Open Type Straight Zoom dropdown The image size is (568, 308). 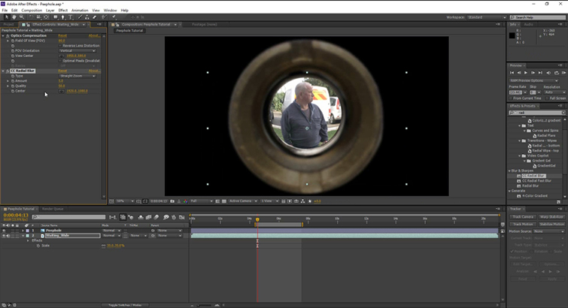[x=77, y=76]
